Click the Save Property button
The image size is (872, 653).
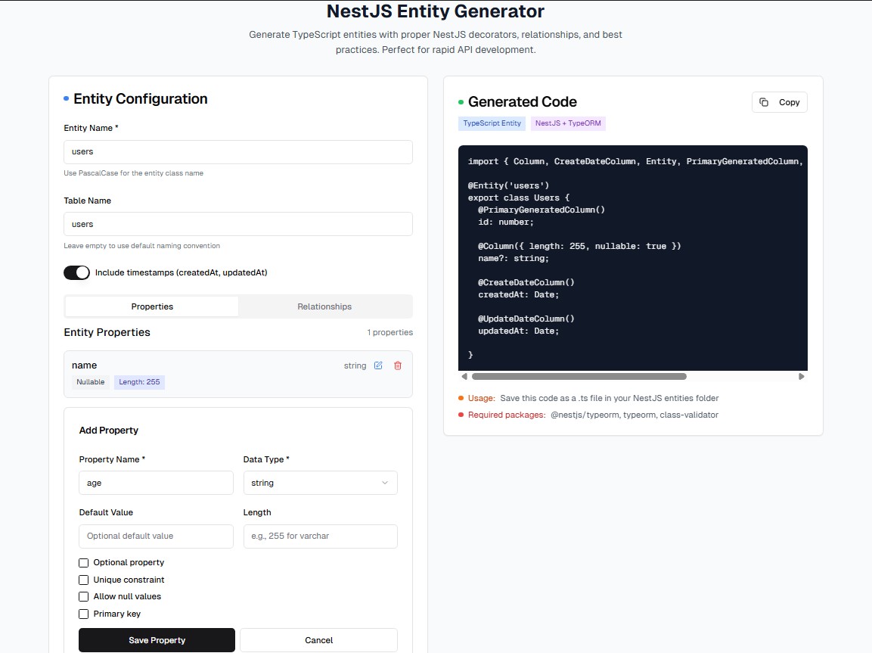(157, 640)
